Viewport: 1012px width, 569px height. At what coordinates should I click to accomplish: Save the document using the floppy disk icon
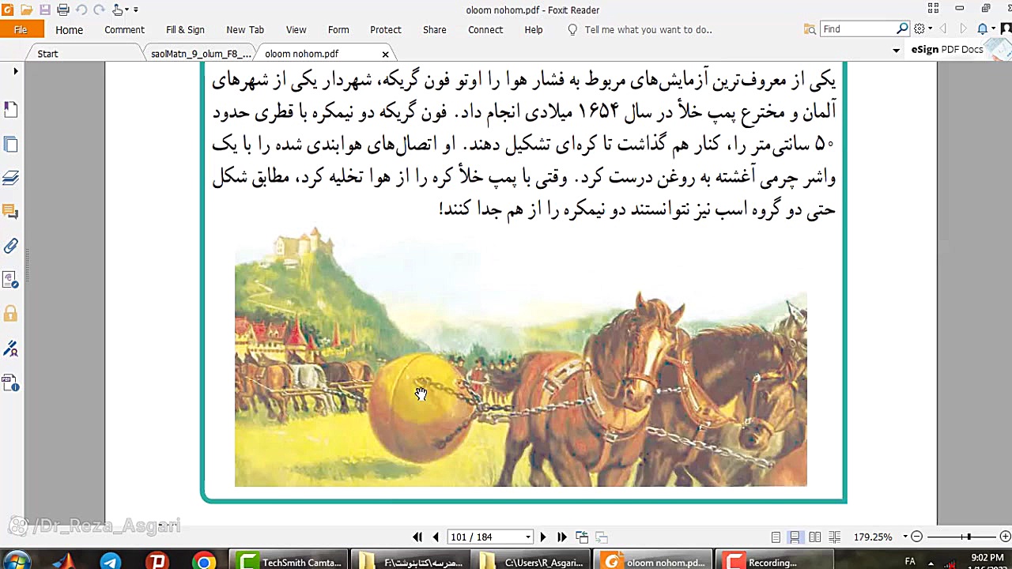pos(45,9)
